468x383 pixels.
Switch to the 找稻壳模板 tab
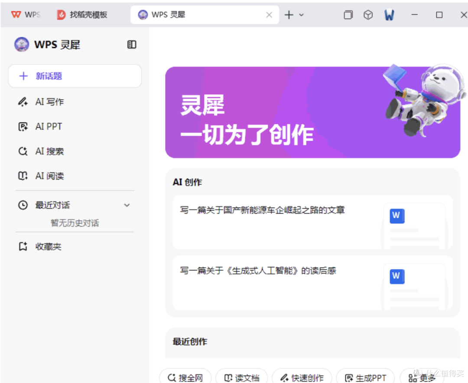pos(82,15)
